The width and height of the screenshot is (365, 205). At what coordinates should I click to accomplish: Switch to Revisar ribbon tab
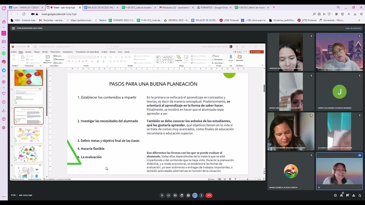click(x=112, y=52)
